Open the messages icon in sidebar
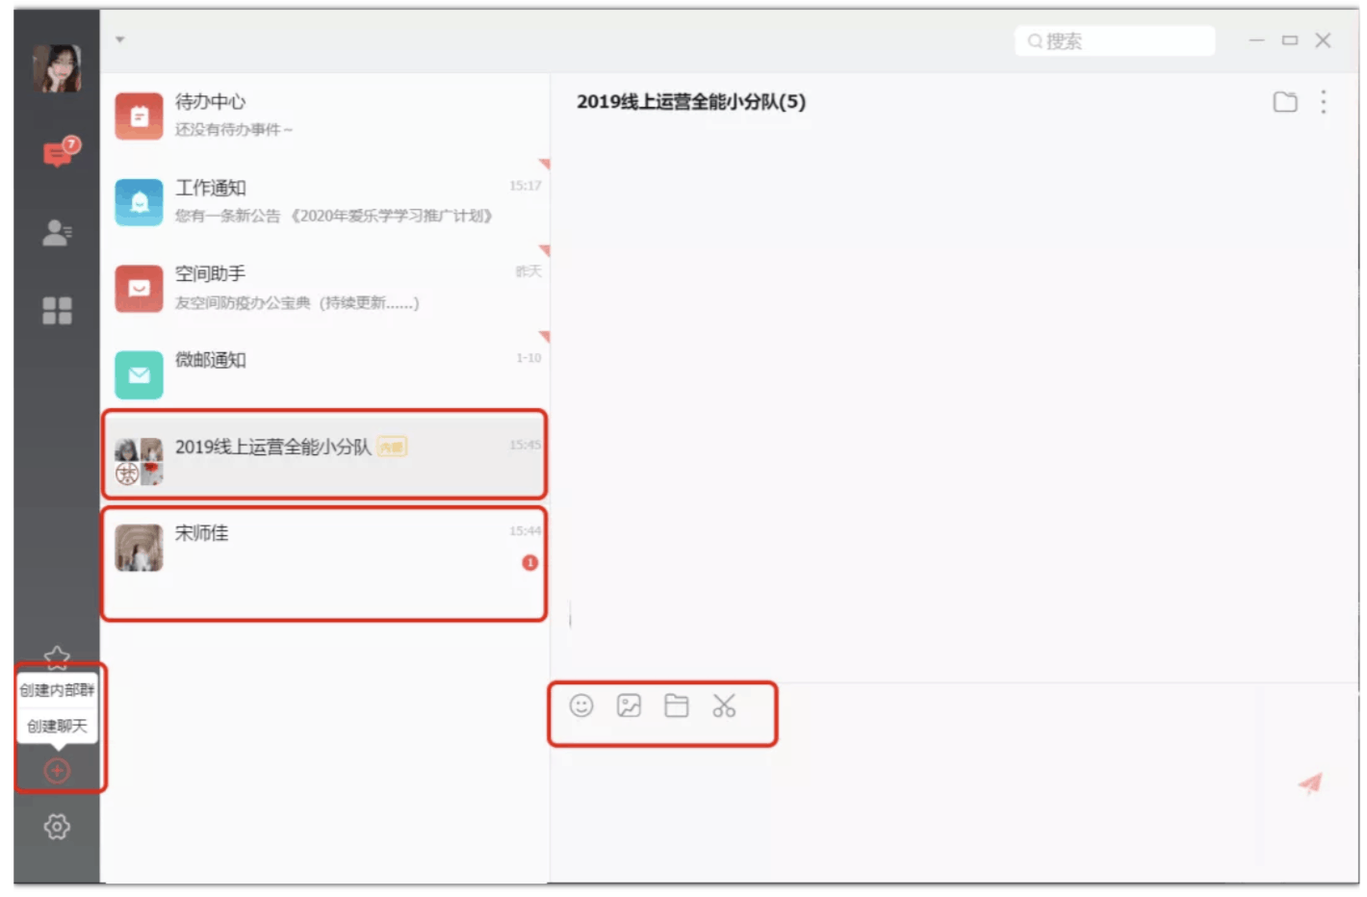This screenshot has height=897, width=1367. [x=58, y=153]
